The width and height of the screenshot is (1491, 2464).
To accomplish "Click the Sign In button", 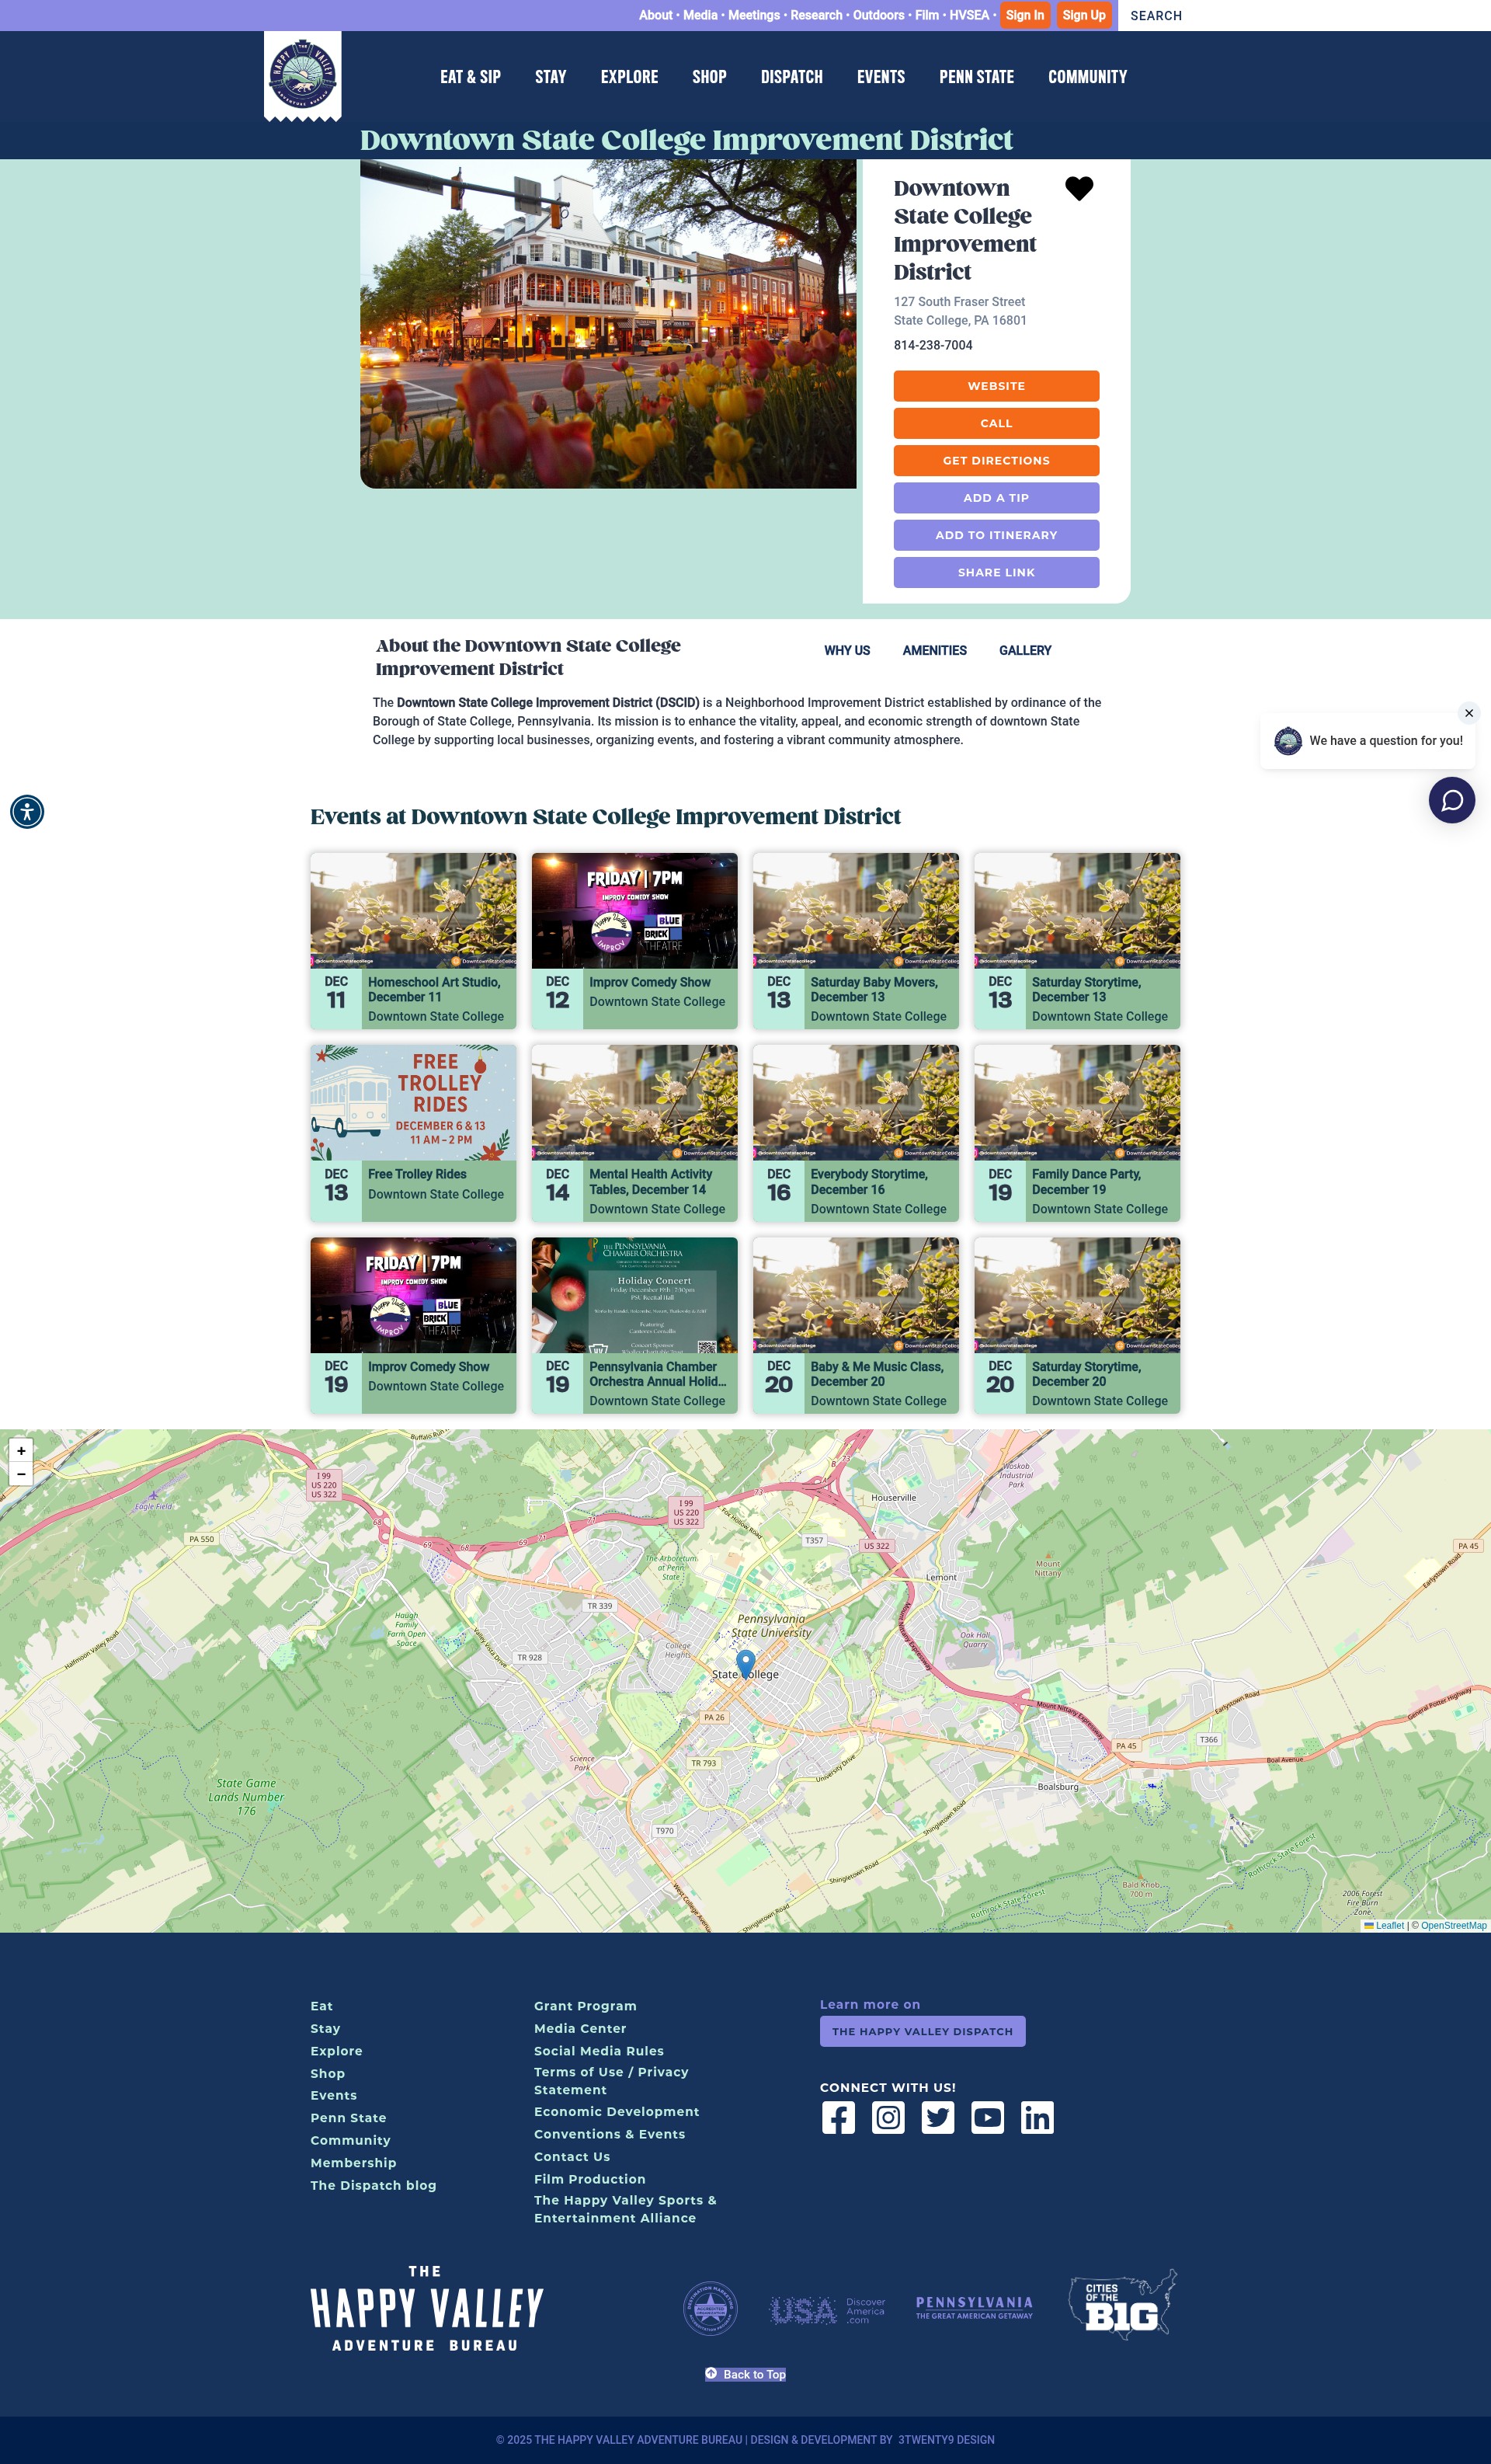I will (x=1024, y=15).
